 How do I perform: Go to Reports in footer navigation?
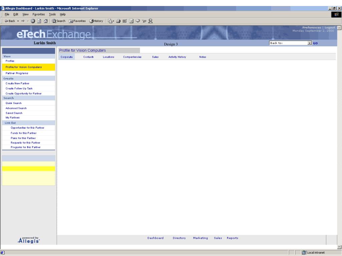tap(232, 238)
